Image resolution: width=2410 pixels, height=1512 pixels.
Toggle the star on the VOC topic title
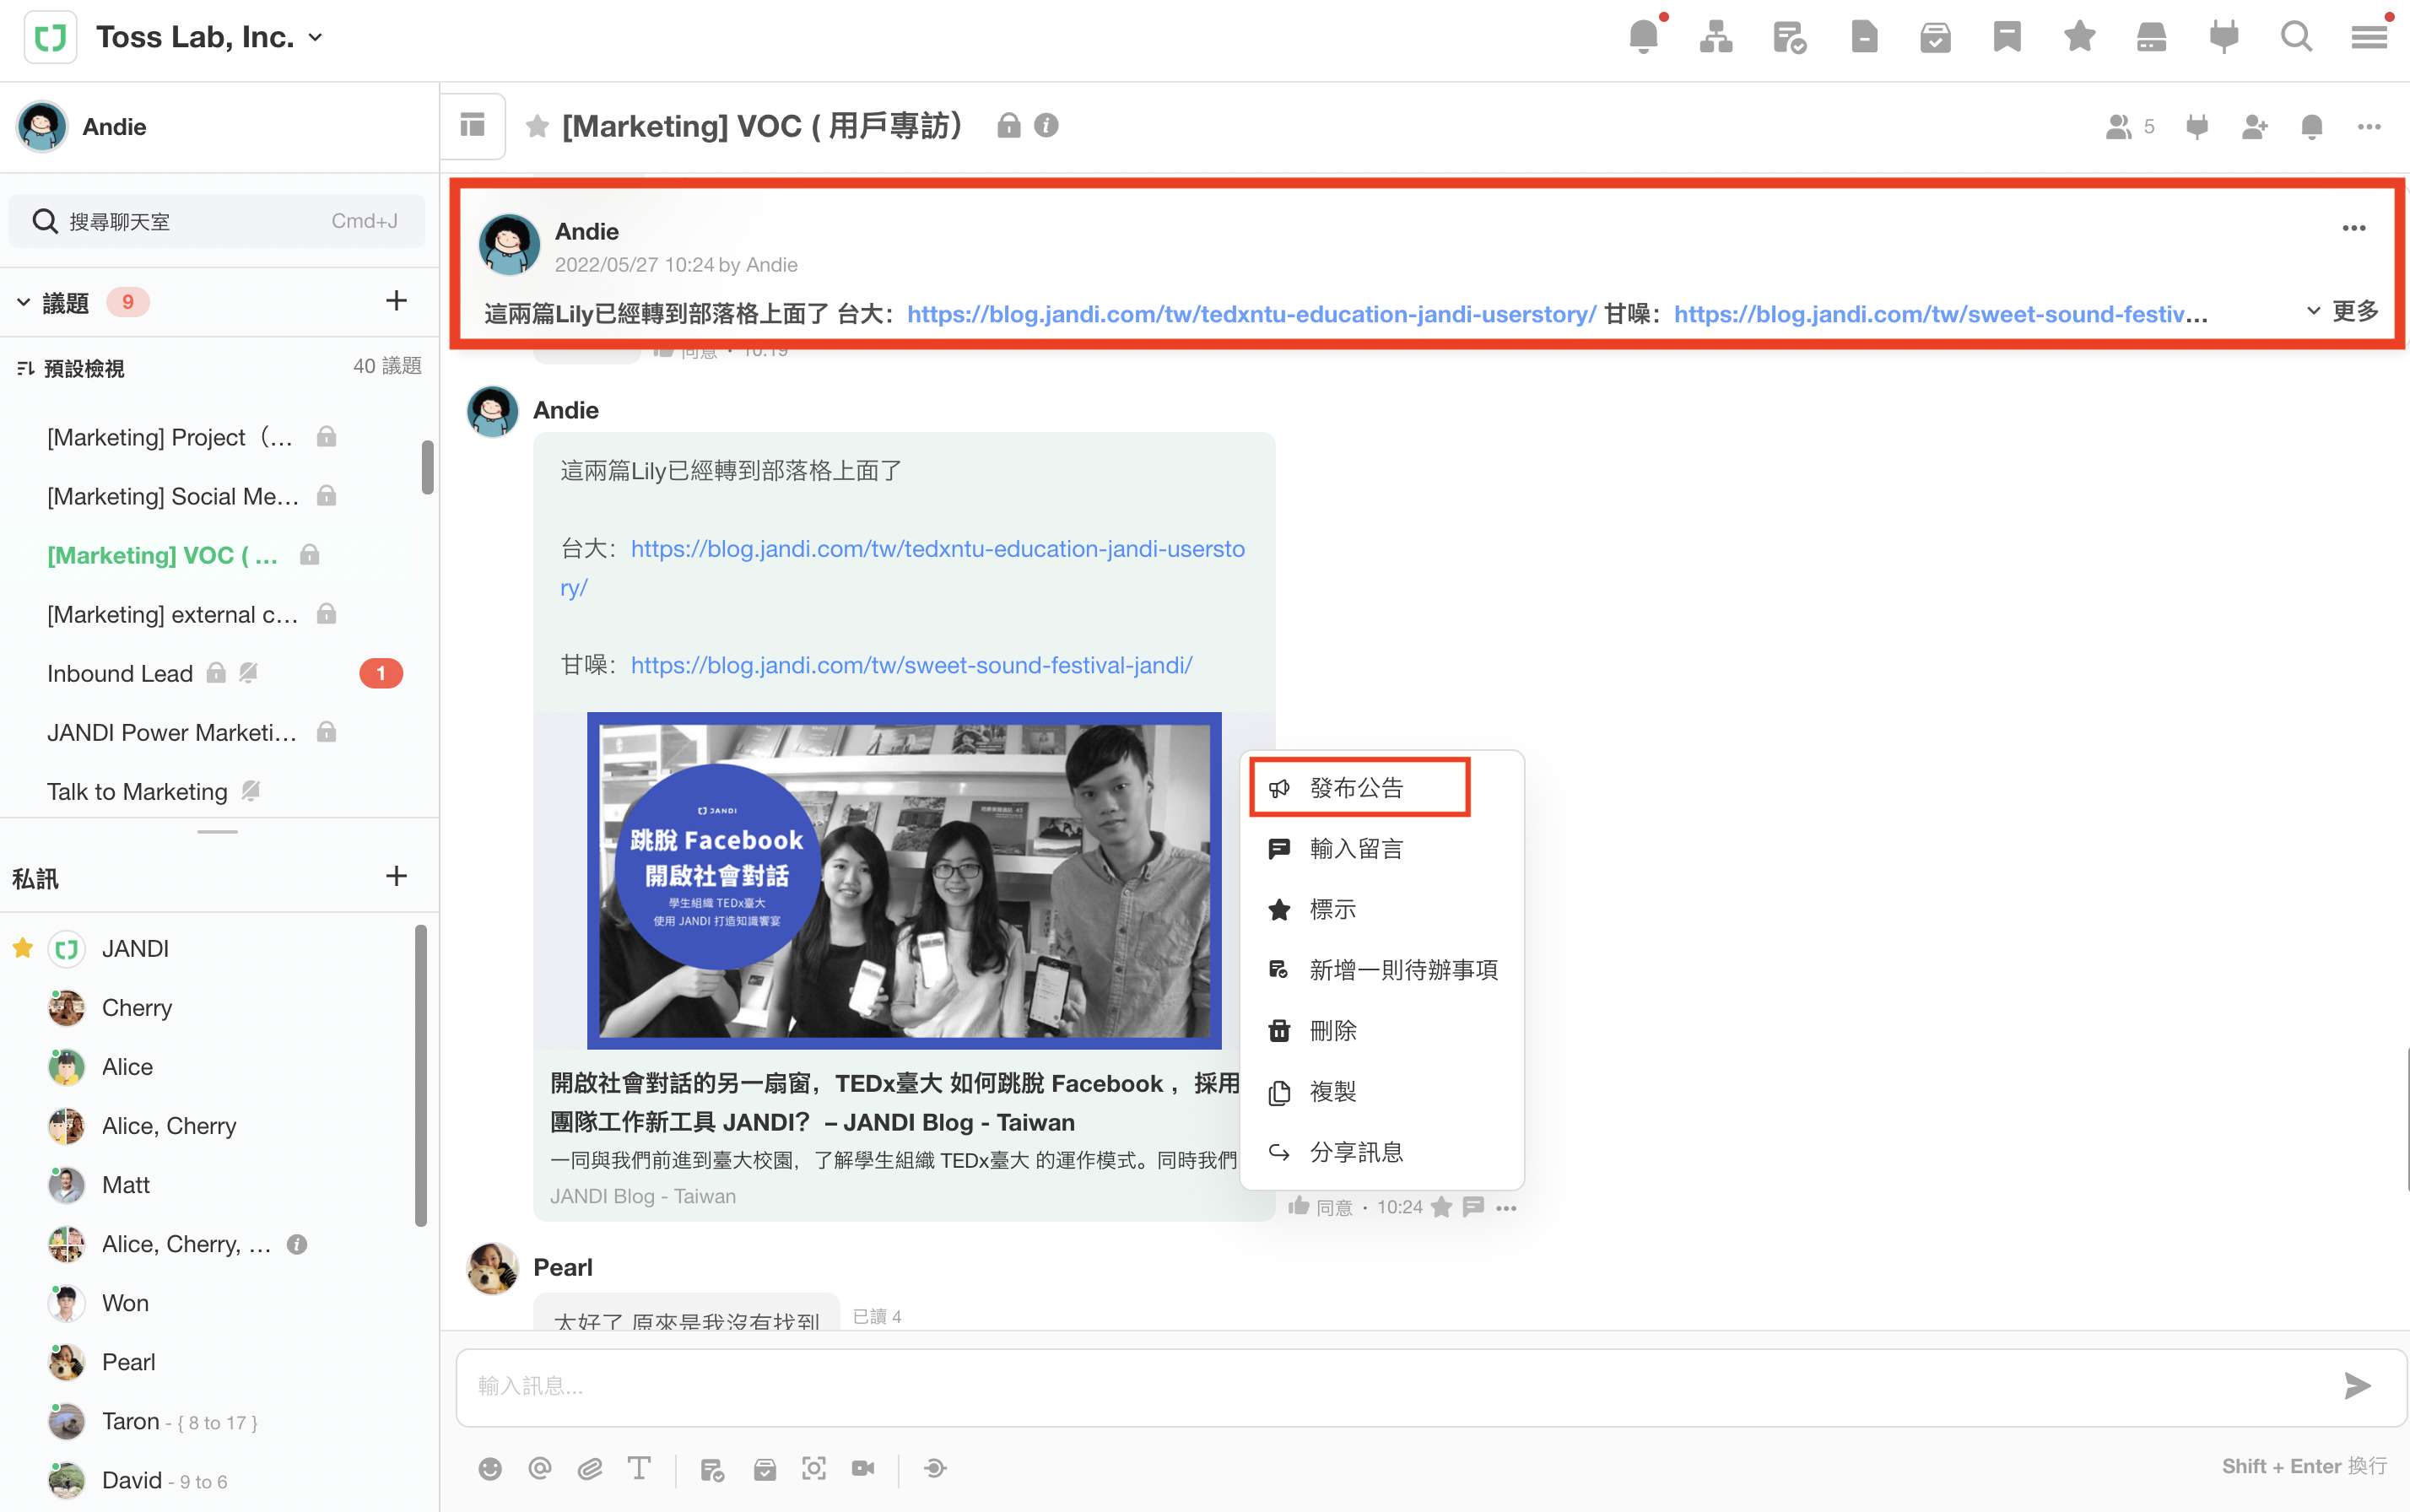[538, 126]
